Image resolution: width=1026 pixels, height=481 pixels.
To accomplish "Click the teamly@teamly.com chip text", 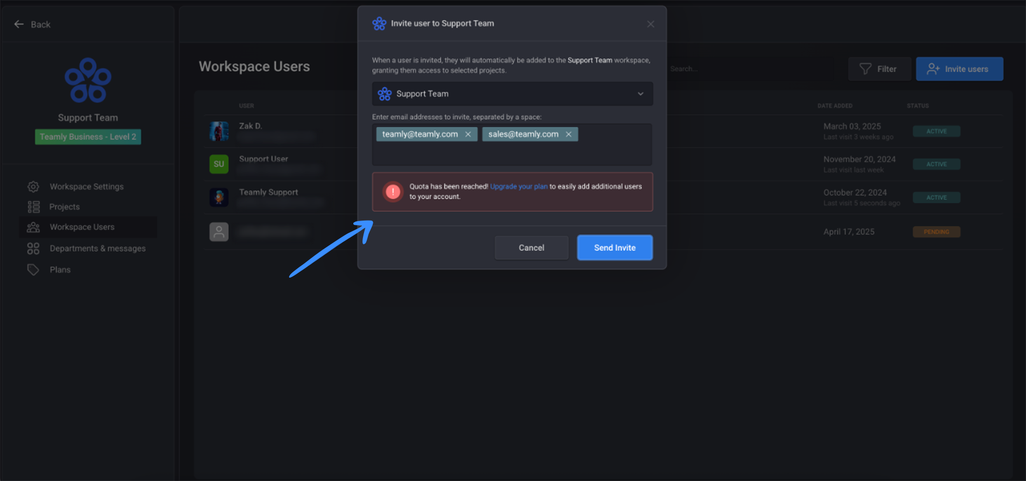I will 420,135.
